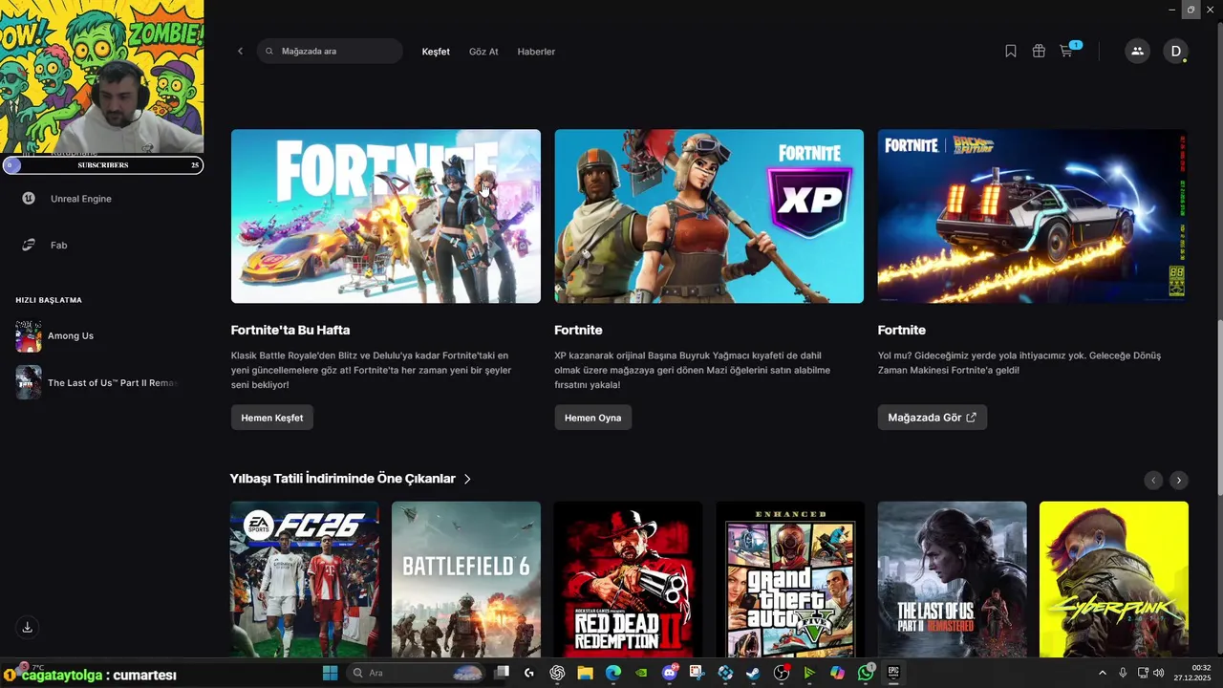Open the friends list icon
This screenshot has height=688, width=1223.
coord(1137,52)
